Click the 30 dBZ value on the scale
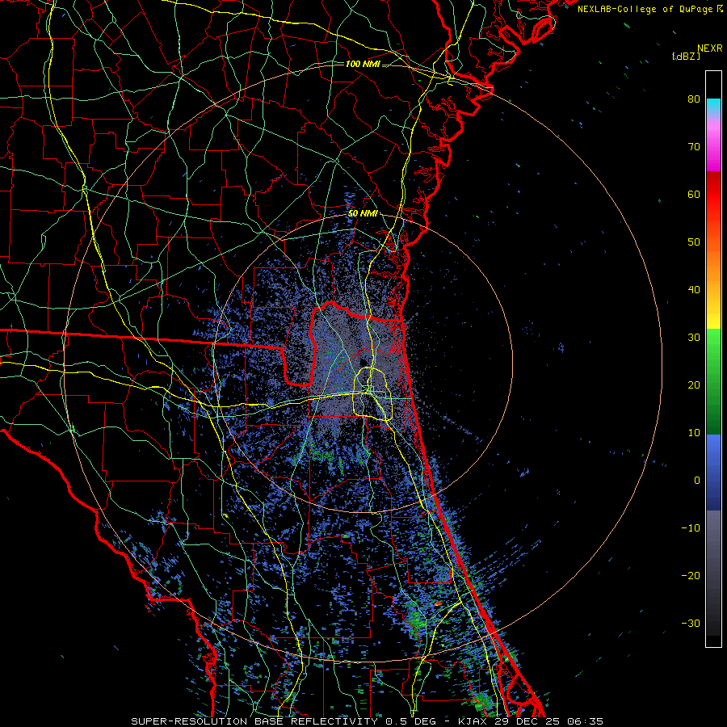Viewport: 727px width, 727px height. click(x=694, y=337)
